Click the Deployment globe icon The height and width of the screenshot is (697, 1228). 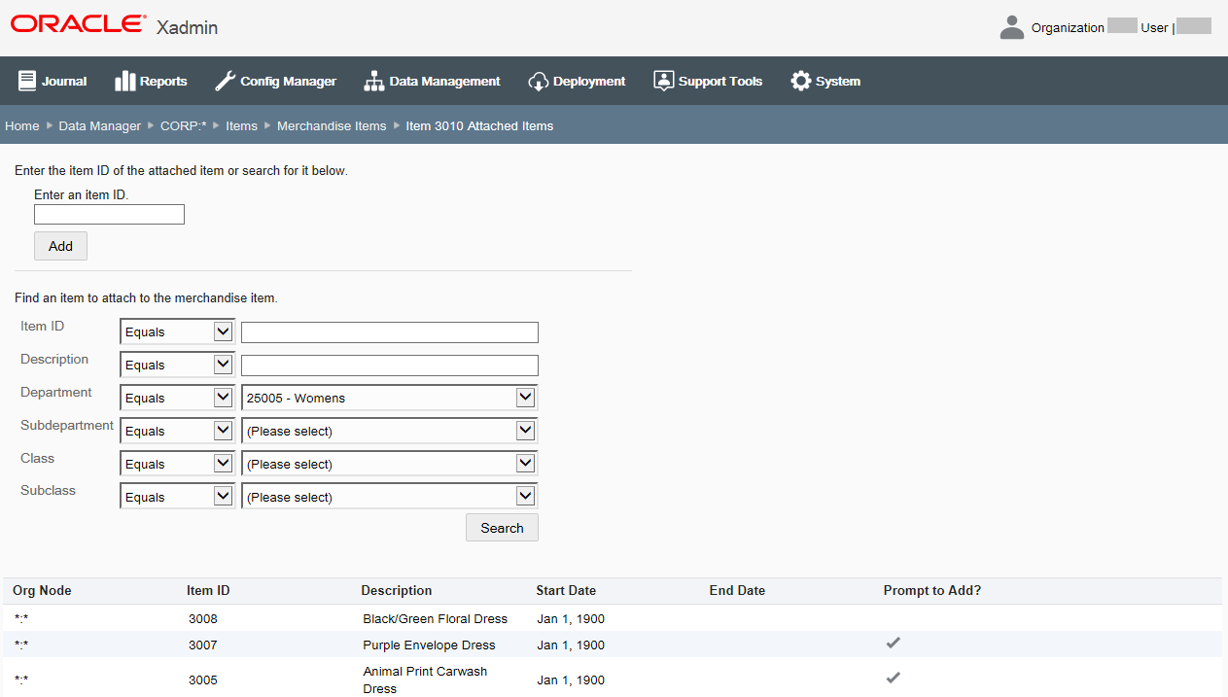click(539, 81)
